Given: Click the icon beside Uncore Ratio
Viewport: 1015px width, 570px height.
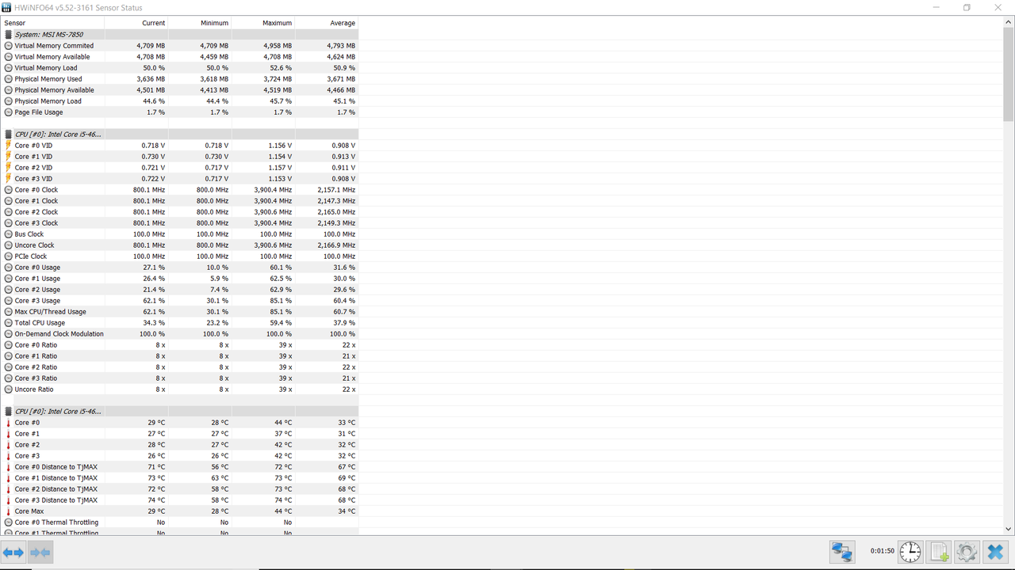Looking at the screenshot, I should coord(8,389).
